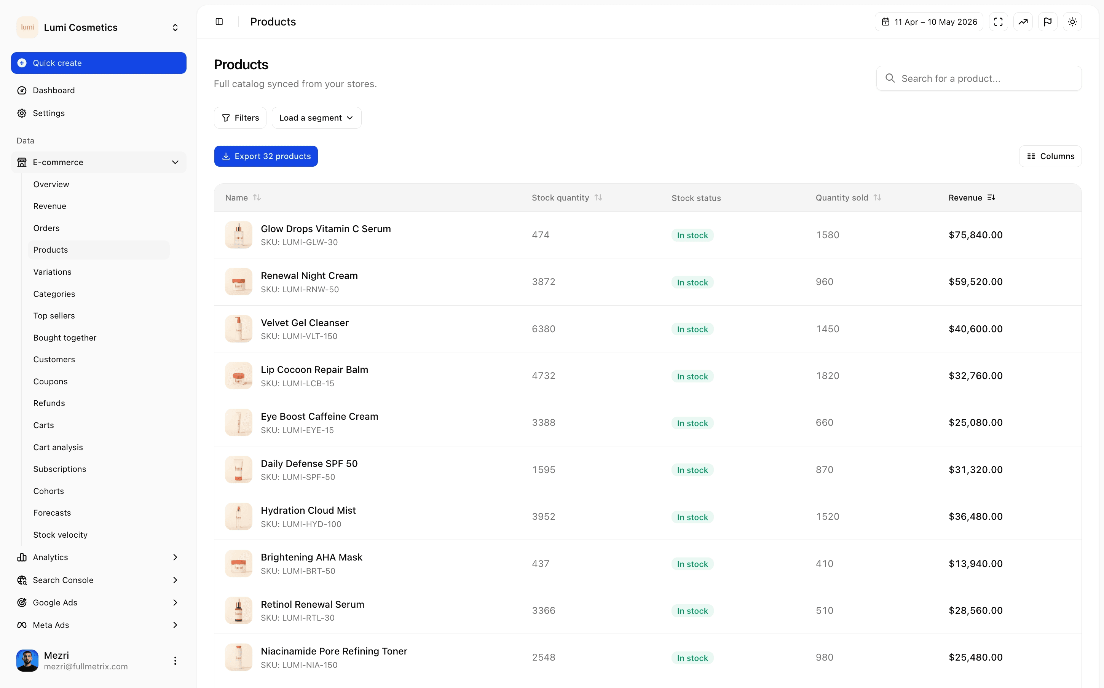
Task: Click revenue $59,520.00 cell
Action: (x=976, y=282)
